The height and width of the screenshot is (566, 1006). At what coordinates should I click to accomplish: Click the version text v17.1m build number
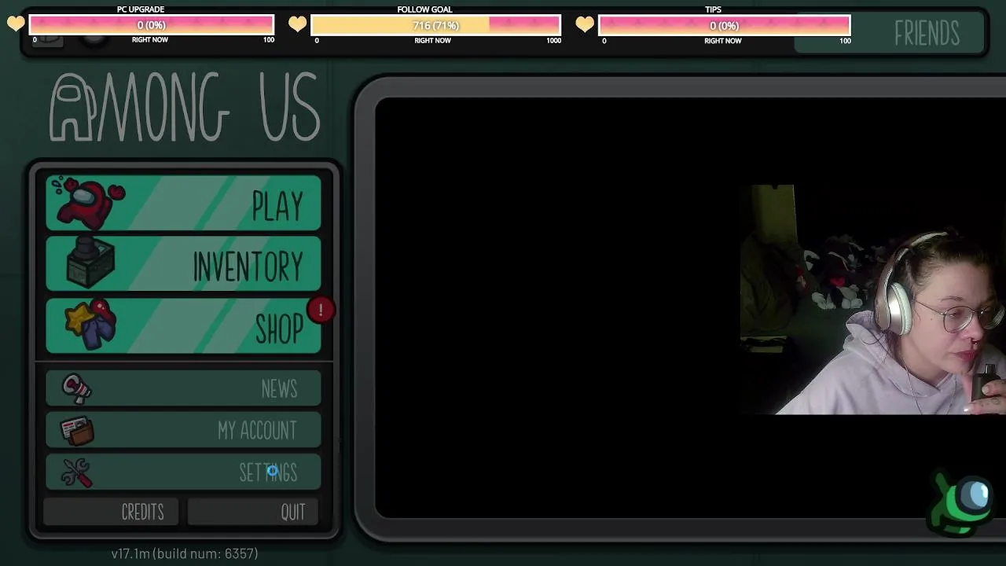point(185,553)
